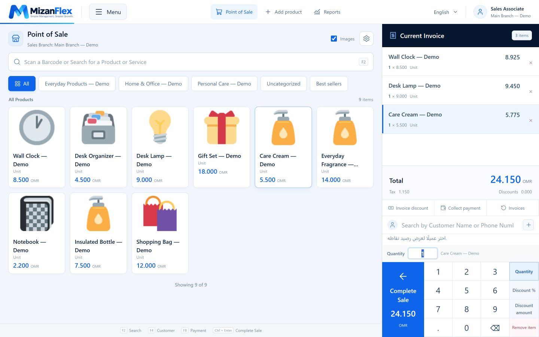Filter by Home & Office — Demo category
The width and height of the screenshot is (539, 337).
coord(153,84)
